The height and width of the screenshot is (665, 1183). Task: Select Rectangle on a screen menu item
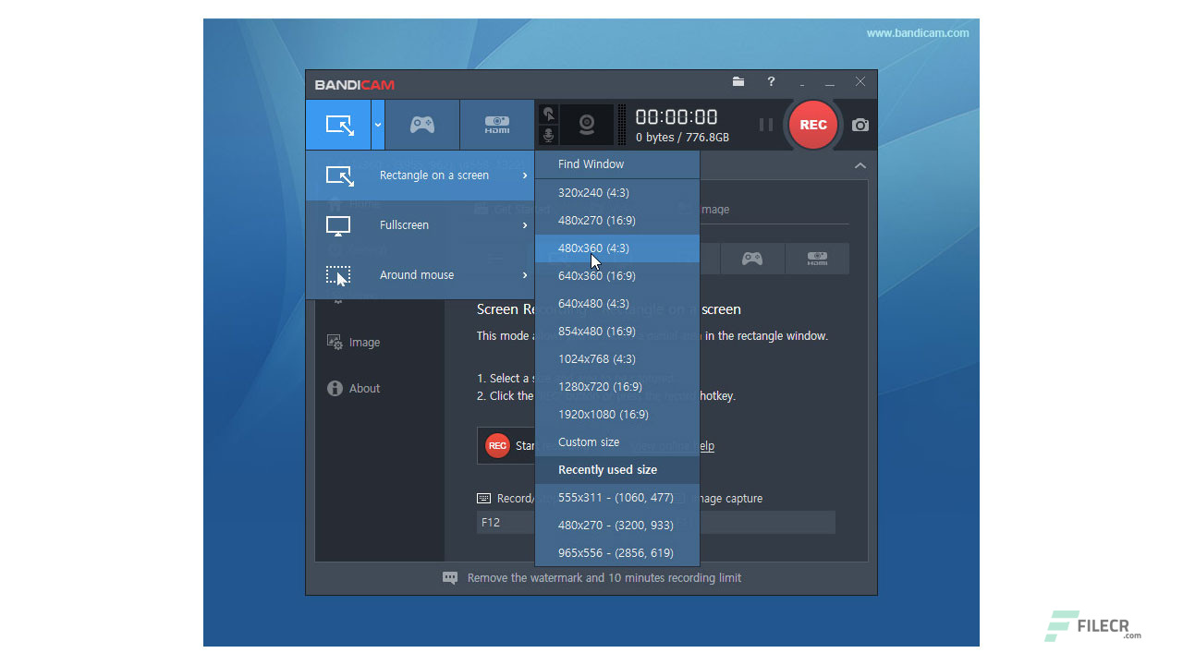(x=421, y=175)
